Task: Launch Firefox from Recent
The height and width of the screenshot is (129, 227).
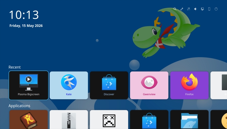Action: pos(189,85)
